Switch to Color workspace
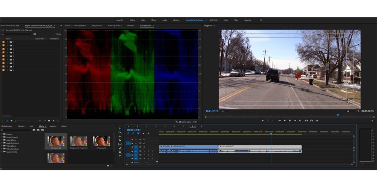377x188 pixels. [x=143, y=20]
